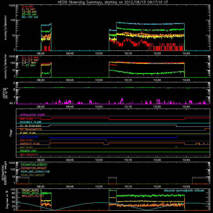Click the dim olive AAZ_FLAG label
This screenshot has height=213, width=213.
(x=26, y=147)
